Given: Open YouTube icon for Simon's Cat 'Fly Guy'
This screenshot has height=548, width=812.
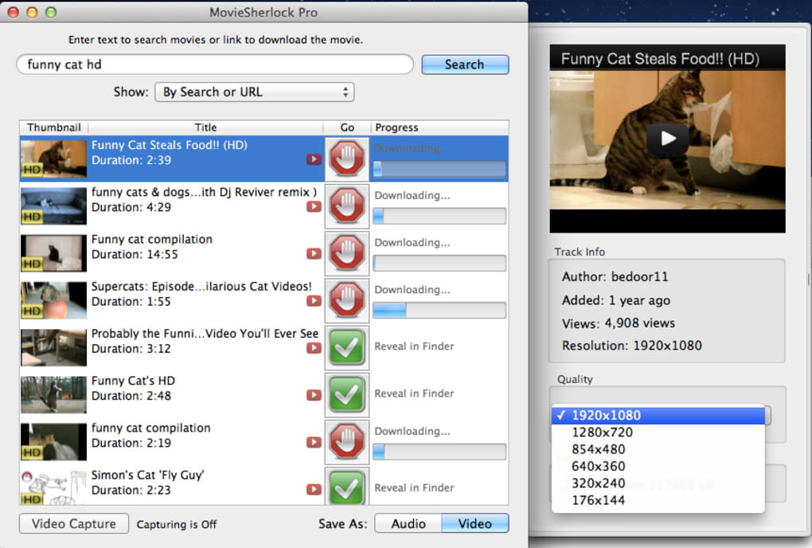Looking at the screenshot, I should pos(314,490).
